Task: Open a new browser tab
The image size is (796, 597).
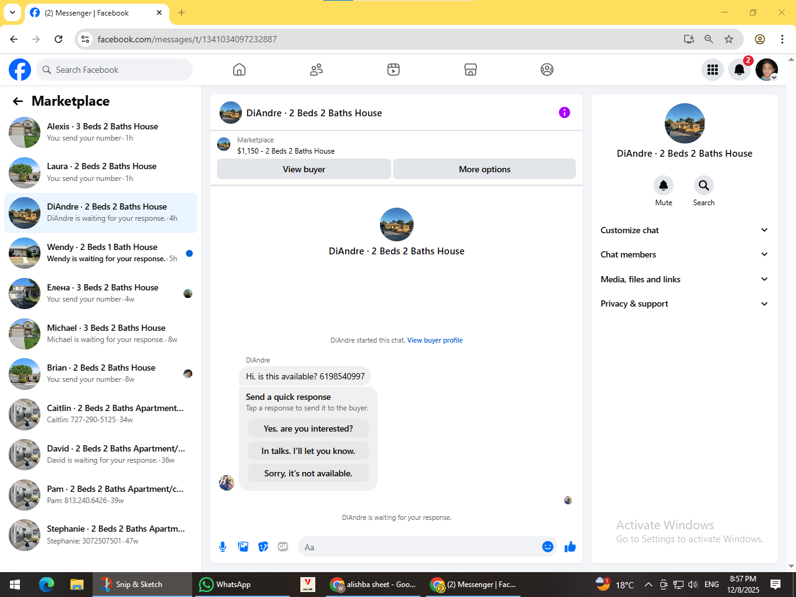Action: pos(182,12)
